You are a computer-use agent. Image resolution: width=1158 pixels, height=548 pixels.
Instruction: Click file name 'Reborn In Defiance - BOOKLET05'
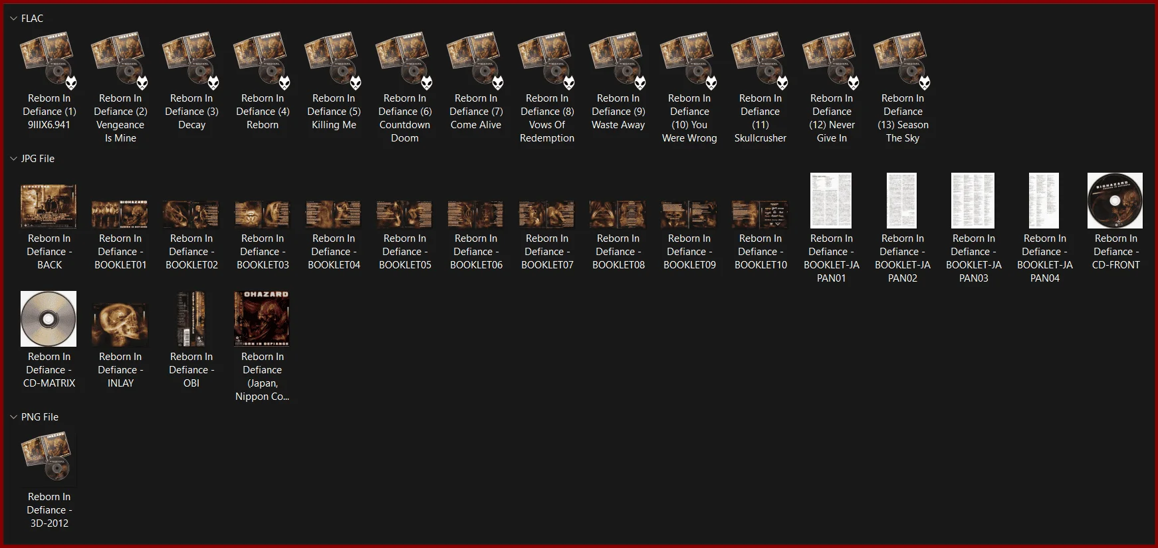click(405, 252)
